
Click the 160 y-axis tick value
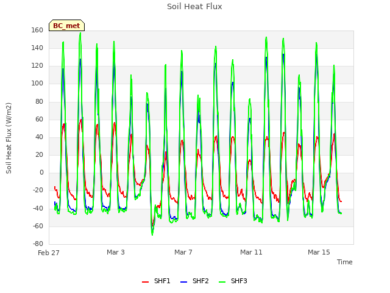[x=37, y=30]
